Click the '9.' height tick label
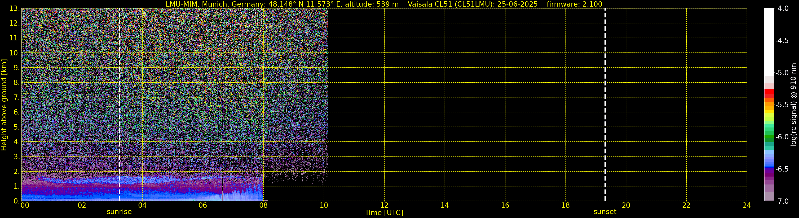 16,68
